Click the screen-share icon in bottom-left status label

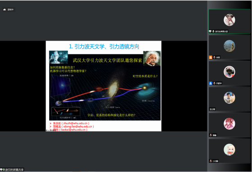pyautogui.click(x=1, y=170)
